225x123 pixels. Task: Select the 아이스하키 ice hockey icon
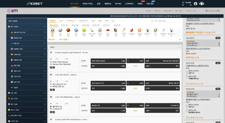tap(92, 30)
